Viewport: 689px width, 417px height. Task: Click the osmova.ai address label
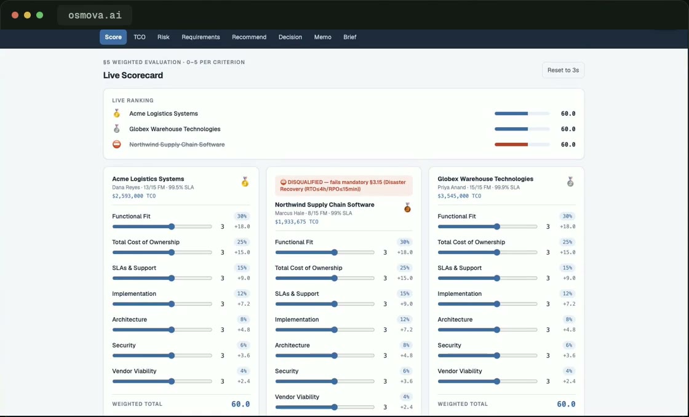pos(95,15)
